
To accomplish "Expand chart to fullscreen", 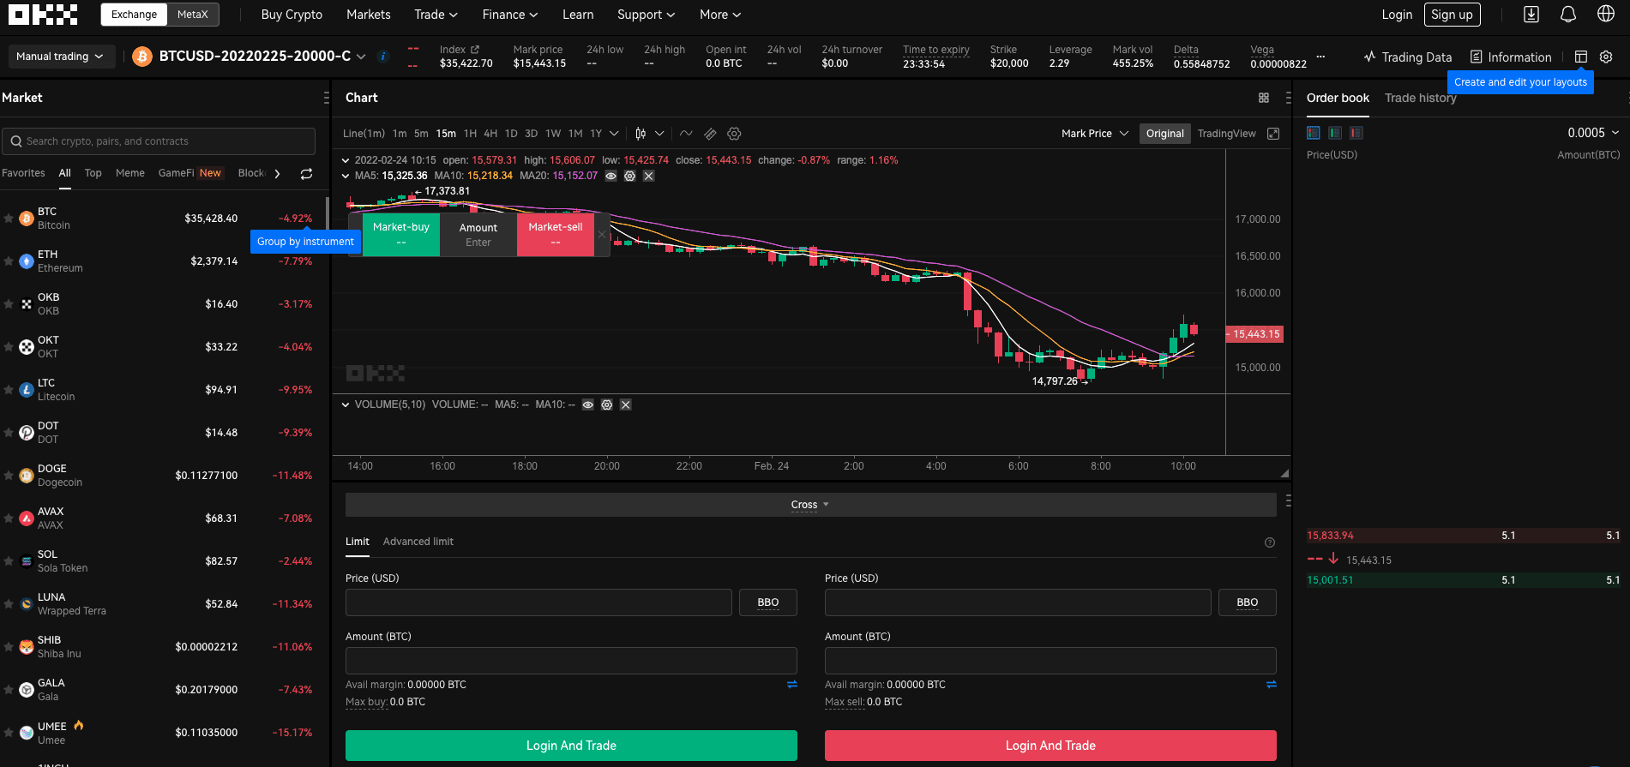I will point(1273,134).
